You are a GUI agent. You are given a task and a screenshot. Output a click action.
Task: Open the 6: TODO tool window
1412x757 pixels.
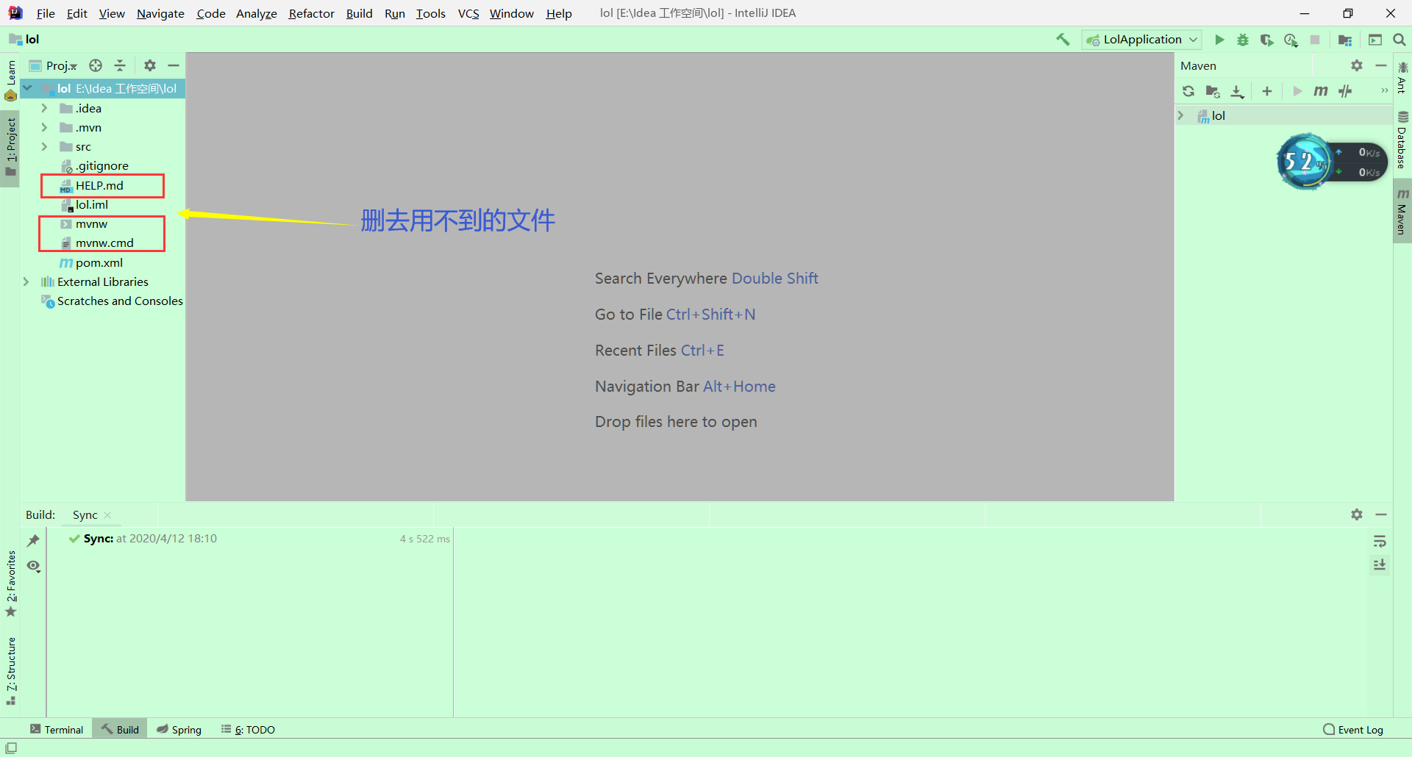(248, 729)
